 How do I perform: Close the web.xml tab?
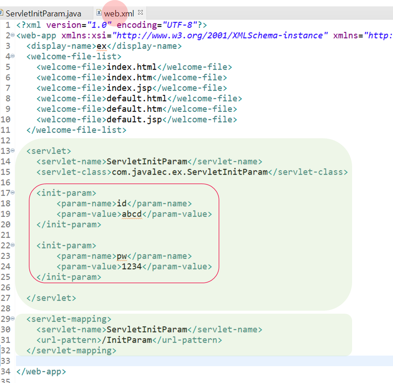tap(141, 12)
